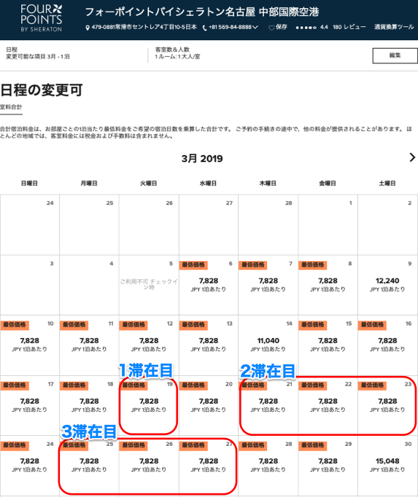Click the 最低価格 badge on March 29
This screenshot has height=497, width=418.
pos(313,445)
